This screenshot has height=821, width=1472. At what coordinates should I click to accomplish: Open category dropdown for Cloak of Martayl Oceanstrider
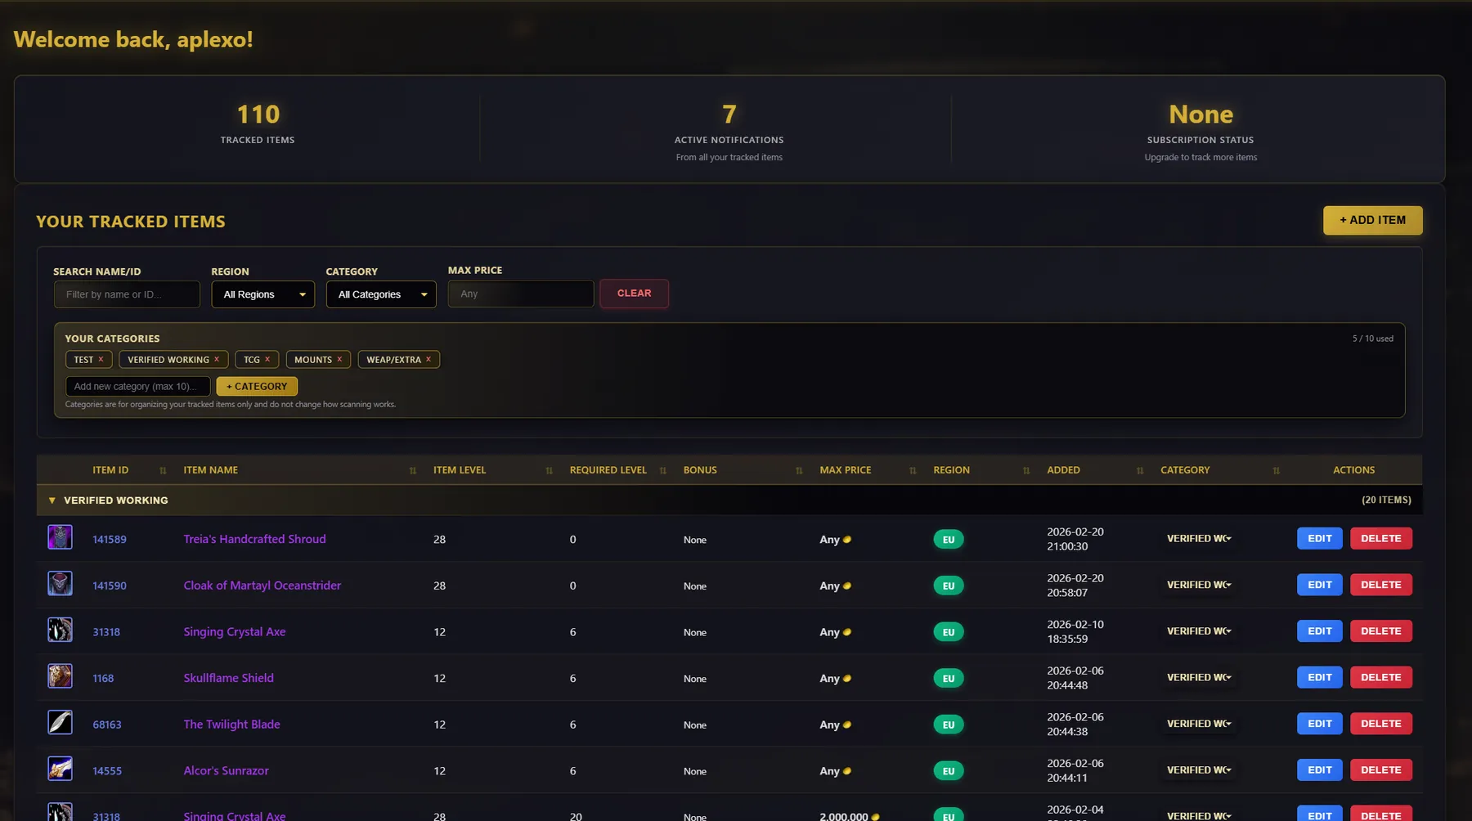(x=1199, y=585)
